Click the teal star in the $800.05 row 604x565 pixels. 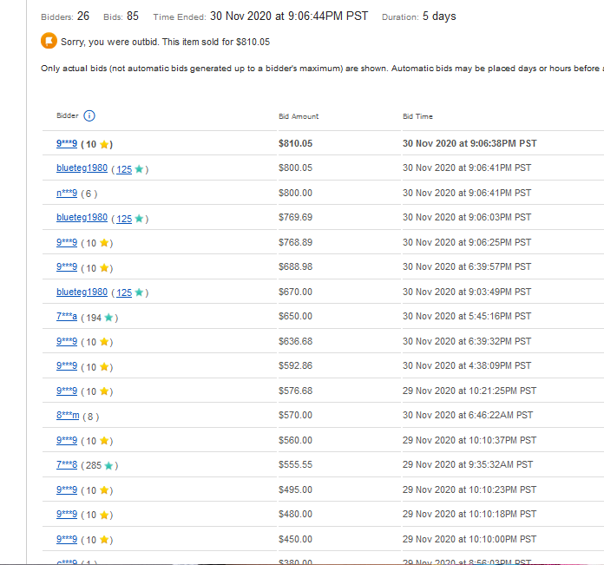139,169
